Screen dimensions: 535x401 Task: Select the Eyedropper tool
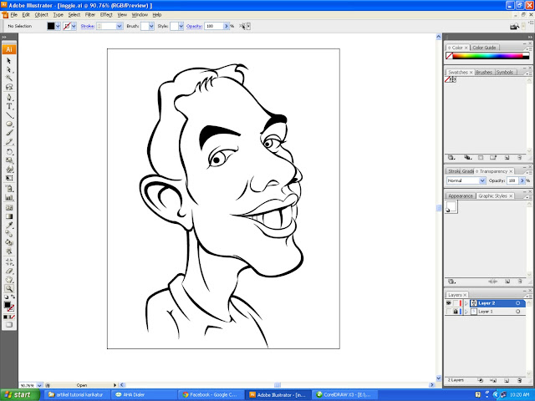point(9,224)
